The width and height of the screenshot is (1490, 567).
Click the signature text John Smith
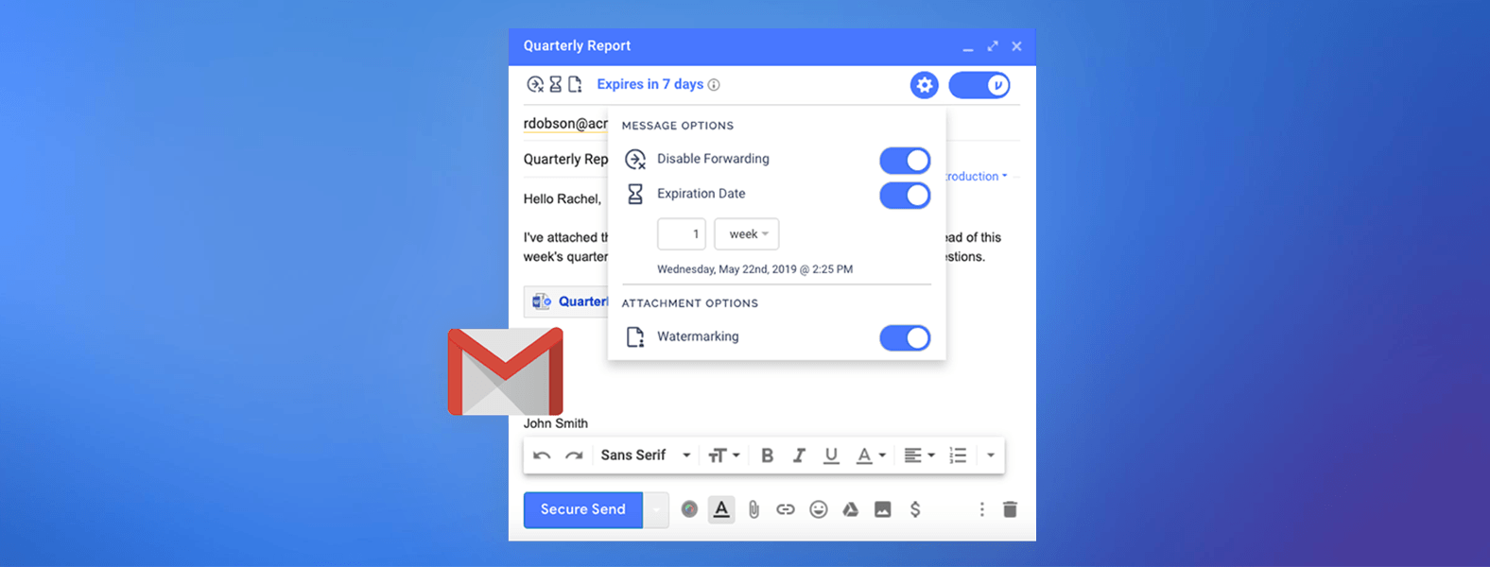click(x=556, y=423)
